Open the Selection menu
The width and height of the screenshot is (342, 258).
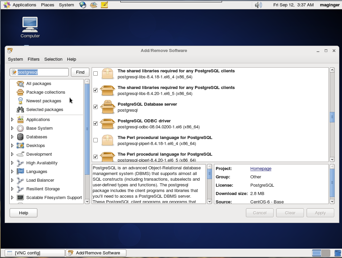[x=53, y=59]
